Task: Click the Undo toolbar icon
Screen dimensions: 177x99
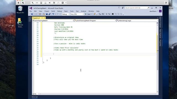Action: 53,14
